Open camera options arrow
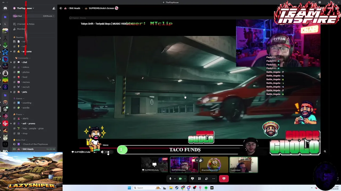The height and width of the screenshot is (191, 341). (x=185, y=179)
